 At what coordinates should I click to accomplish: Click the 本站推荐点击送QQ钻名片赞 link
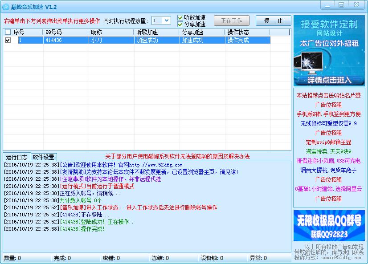pos(328,95)
